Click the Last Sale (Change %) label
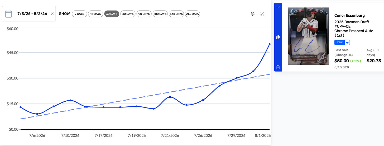384x146 pixels. click(x=344, y=52)
